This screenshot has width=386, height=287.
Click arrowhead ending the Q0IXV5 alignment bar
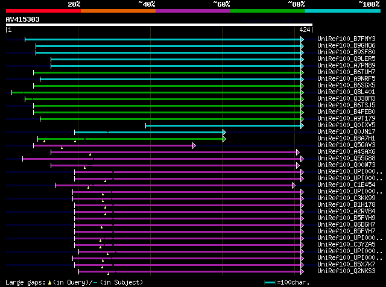click(x=302, y=125)
